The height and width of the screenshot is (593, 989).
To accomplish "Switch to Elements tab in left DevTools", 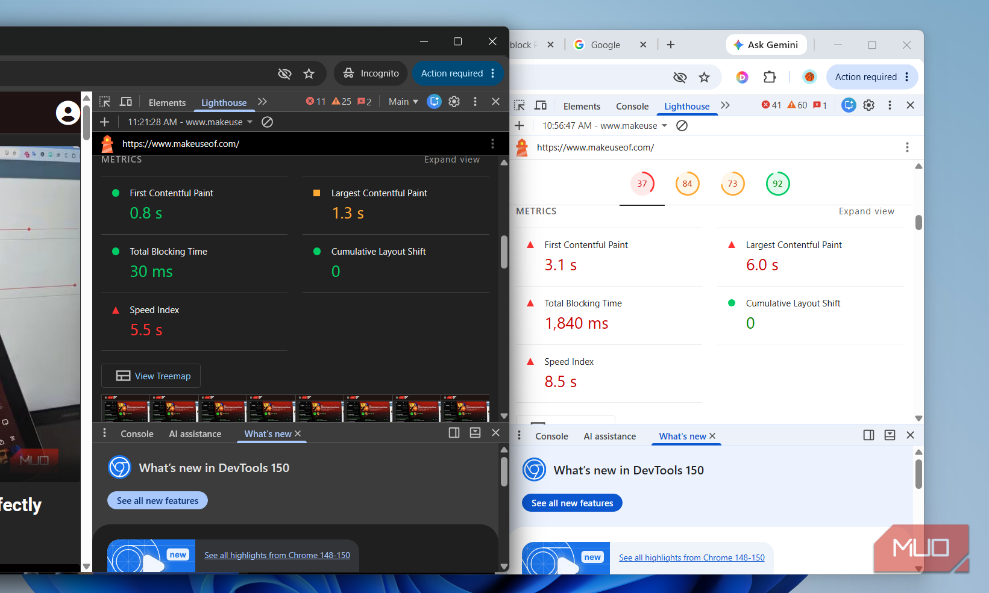I will [167, 102].
